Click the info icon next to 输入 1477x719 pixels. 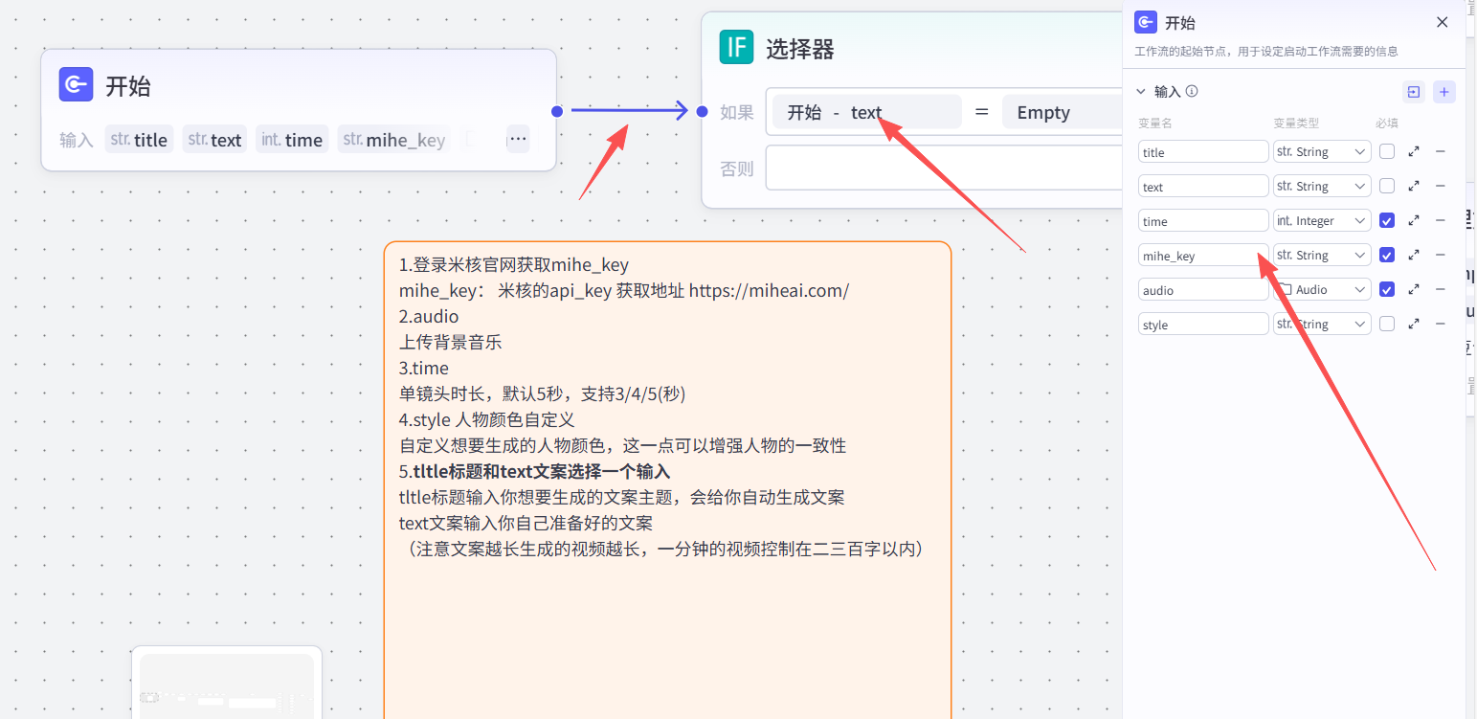click(x=1192, y=92)
